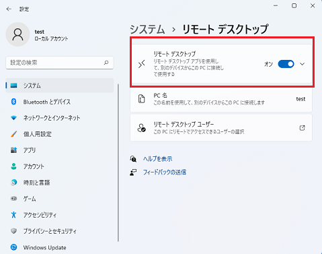Click the privacy shield icon

point(14,231)
